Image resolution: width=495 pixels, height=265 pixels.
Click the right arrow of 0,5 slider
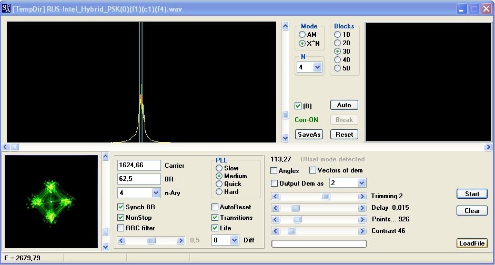coord(180,241)
